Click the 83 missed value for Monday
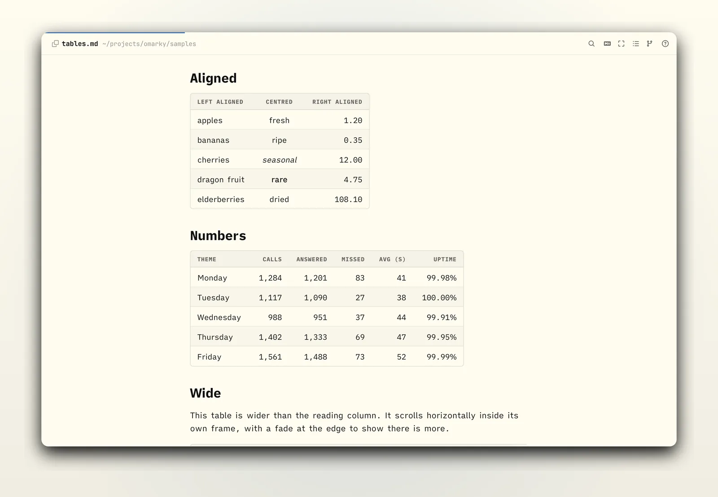This screenshot has height=497, width=718. pos(360,278)
